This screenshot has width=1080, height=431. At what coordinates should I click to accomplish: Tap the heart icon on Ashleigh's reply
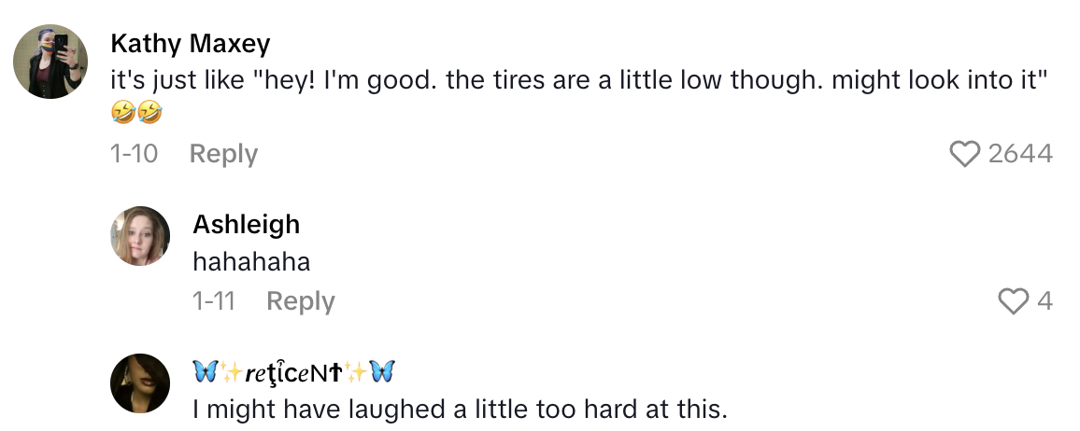click(1013, 300)
